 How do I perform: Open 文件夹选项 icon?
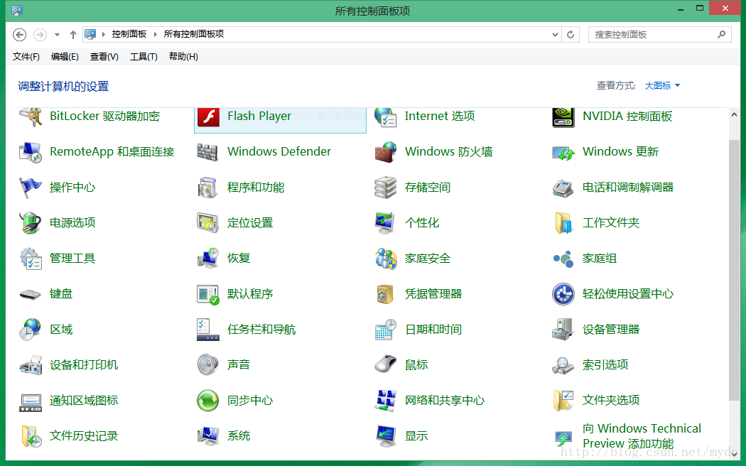[x=563, y=401]
